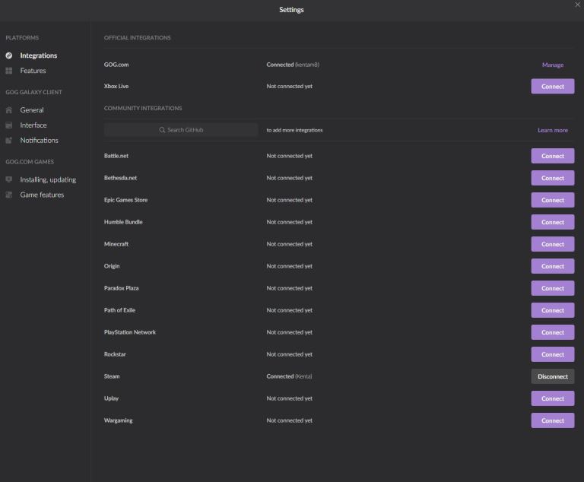
Task: Click GOG.com 'Connected' status text
Action: (x=280, y=65)
